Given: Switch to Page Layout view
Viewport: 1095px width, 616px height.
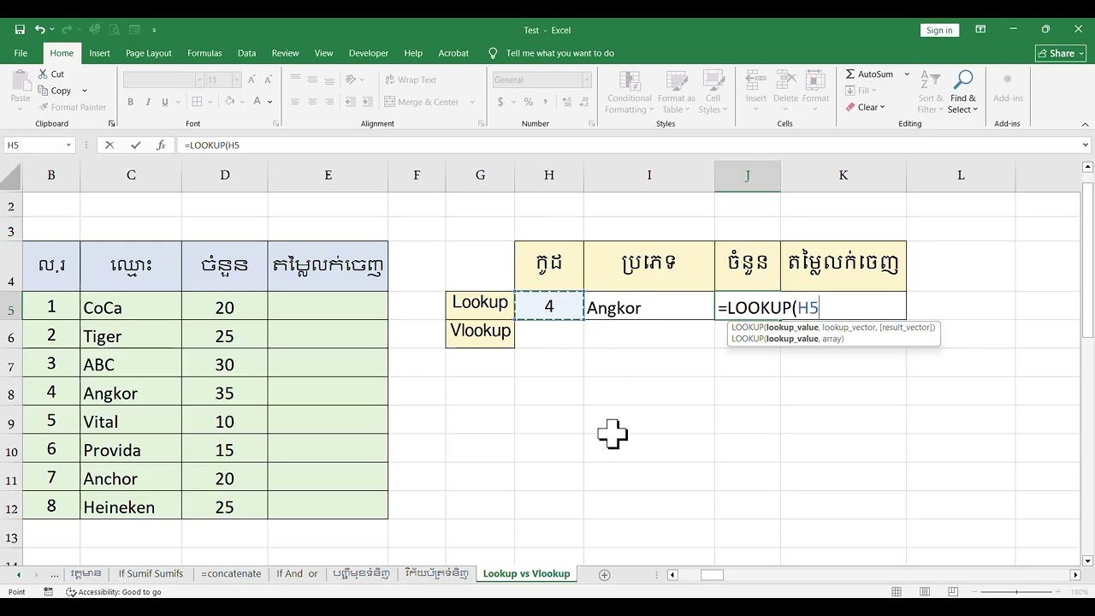Looking at the screenshot, I should 925,592.
